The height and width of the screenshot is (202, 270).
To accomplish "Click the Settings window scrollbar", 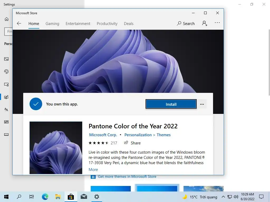I will coord(269,62).
